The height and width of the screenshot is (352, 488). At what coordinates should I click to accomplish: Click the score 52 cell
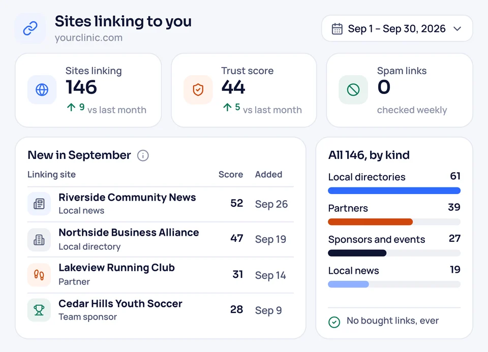tap(236, 203)
